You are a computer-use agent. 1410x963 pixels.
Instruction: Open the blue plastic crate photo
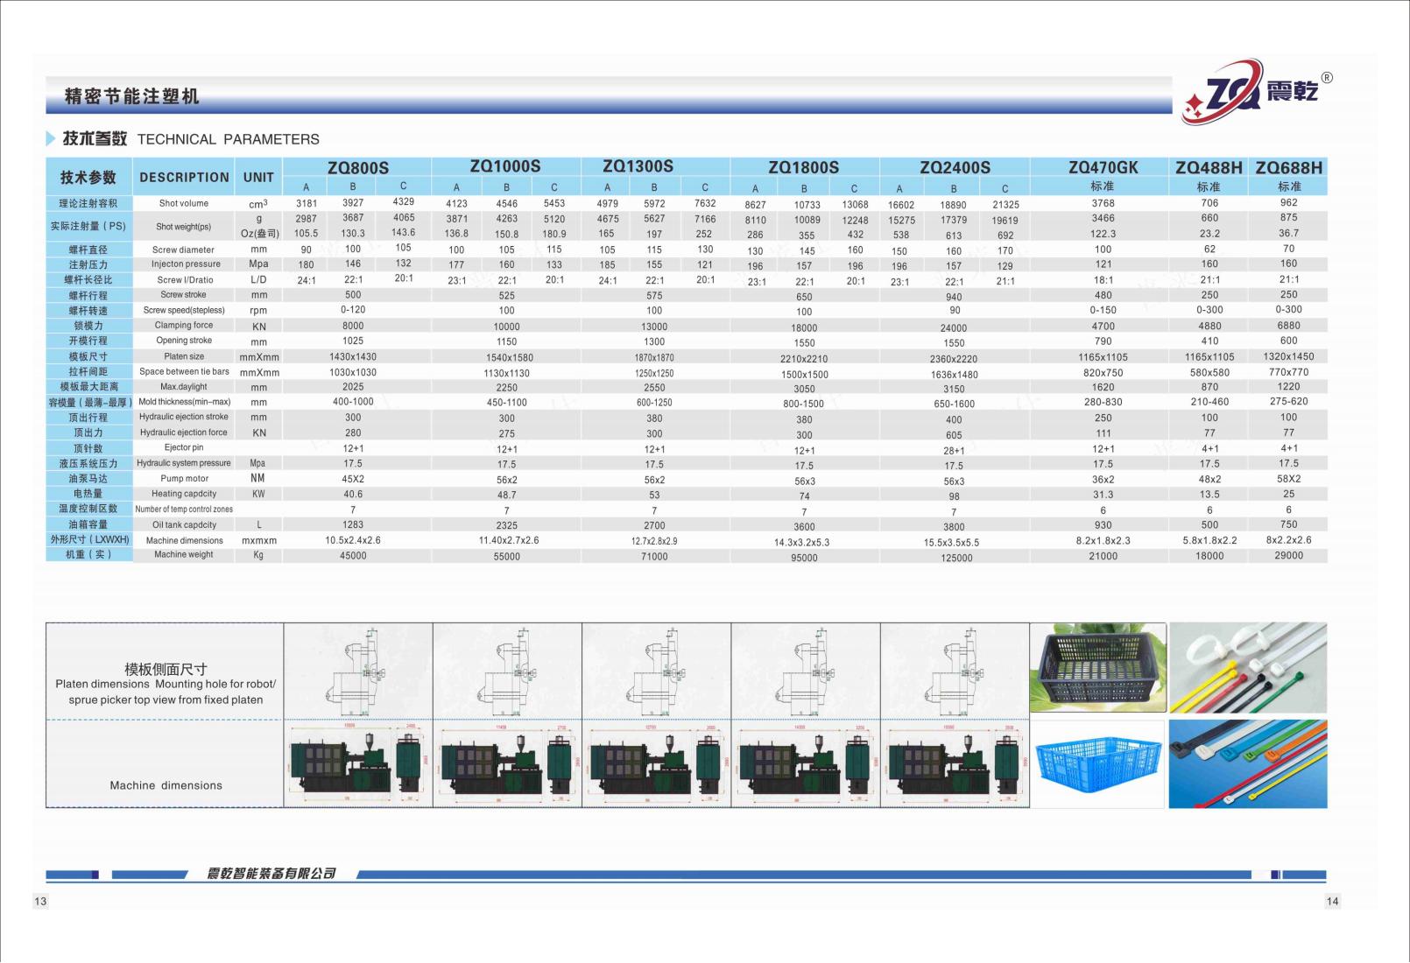[1098, 763]
